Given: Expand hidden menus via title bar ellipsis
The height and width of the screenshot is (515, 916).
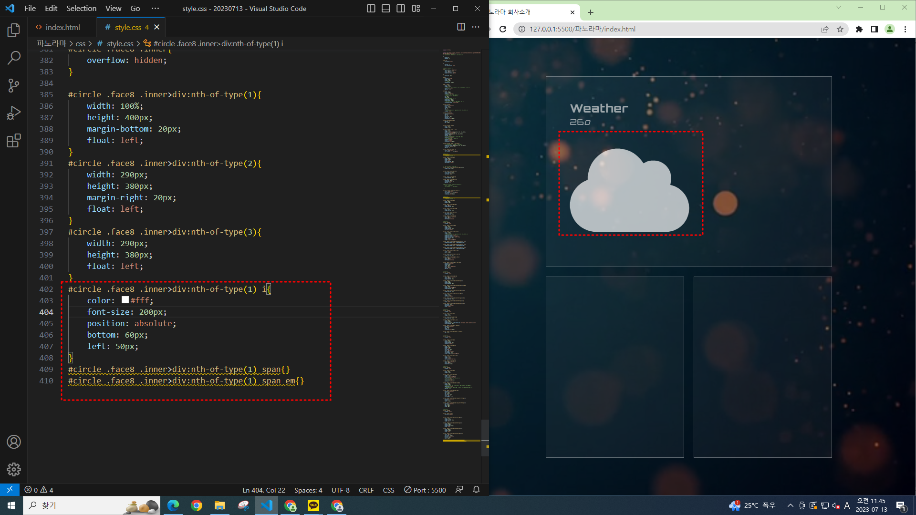Looking at the screenshot, I should (155, 9).
